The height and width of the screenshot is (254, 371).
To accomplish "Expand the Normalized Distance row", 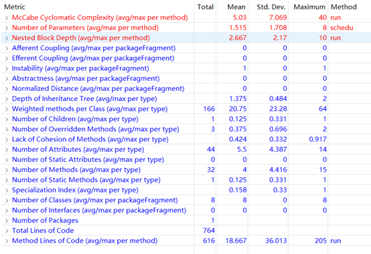I will [7, 89].
